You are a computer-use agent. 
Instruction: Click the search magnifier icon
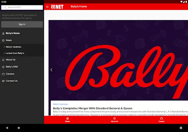click(5, 8)
